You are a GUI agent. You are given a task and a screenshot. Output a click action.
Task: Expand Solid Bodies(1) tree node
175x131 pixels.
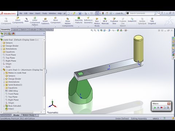[x=4, y=85]
